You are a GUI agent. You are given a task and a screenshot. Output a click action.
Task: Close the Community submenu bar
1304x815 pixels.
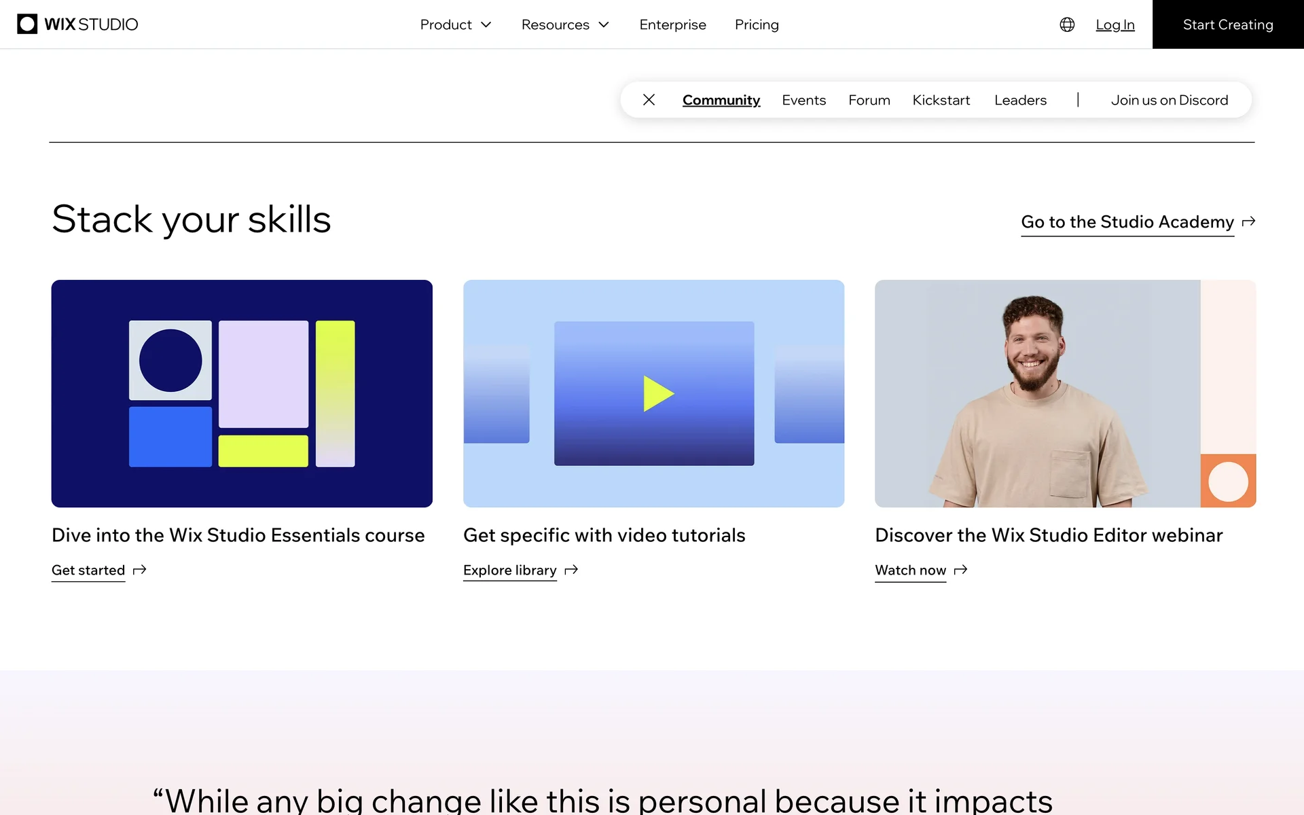(649, 100)
